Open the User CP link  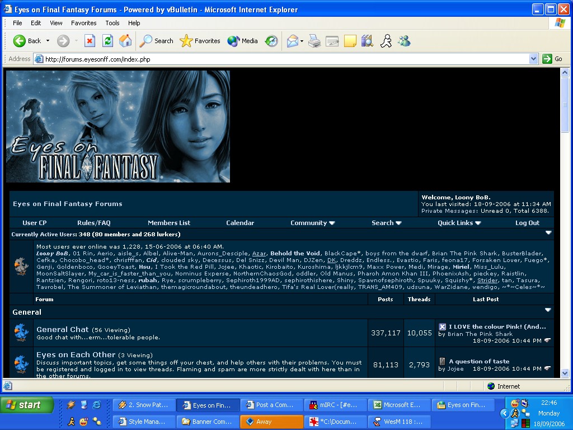[x=35, y=223]
